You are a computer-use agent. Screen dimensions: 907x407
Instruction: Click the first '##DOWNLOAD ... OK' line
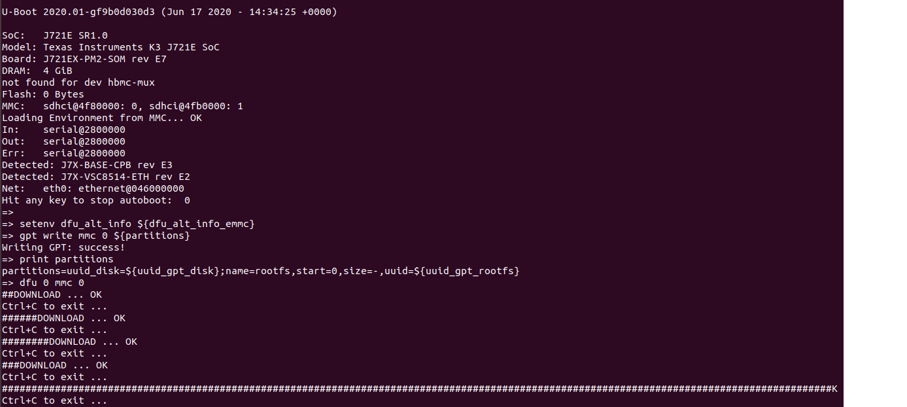[52, 294]
